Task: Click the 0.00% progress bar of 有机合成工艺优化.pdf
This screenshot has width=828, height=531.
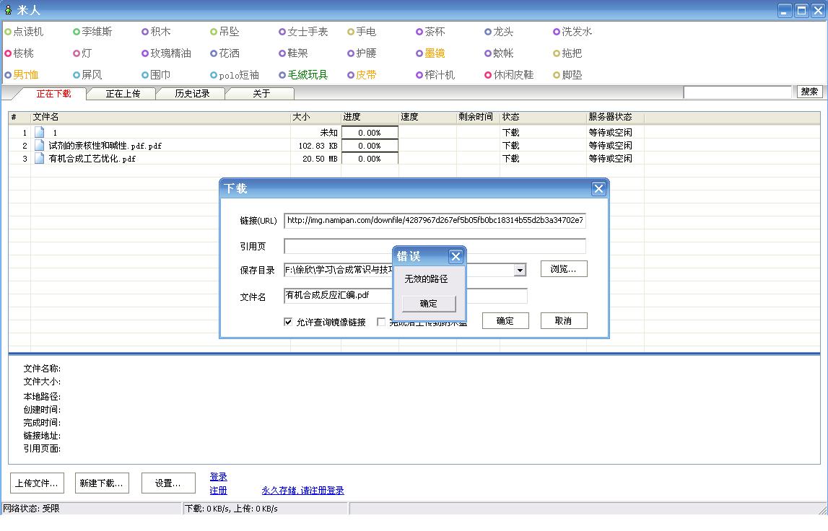Action: coord(370,158)
